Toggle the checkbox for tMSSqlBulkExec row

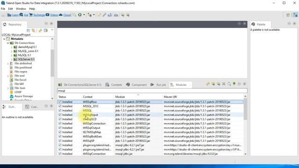coord(60,136)
